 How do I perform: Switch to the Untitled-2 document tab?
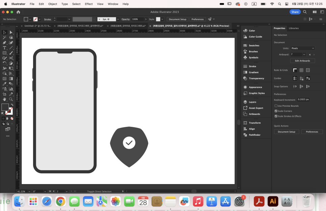click(37, 26)
